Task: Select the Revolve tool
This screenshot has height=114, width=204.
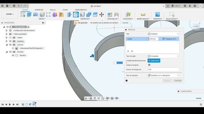Action: point(35,15)
